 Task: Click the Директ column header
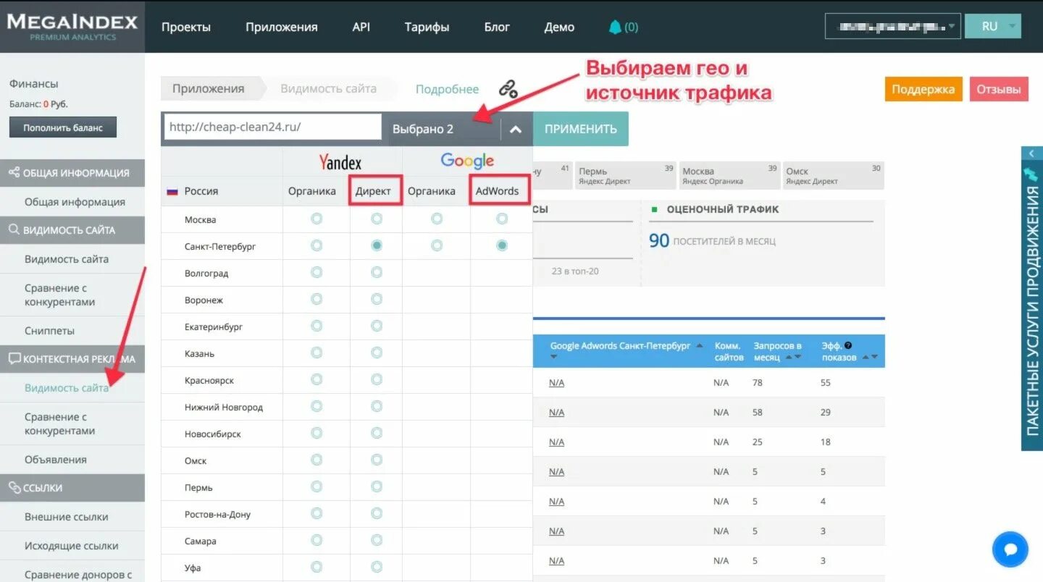(x=373, y=191)
